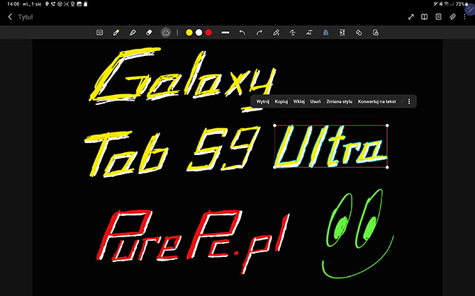Pick the yellow pen color
Screen dimensions: 475x296
coord(189,33)
